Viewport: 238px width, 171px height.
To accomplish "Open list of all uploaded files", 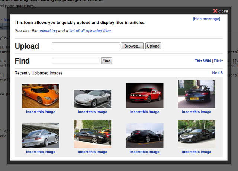I will point(90,31).
